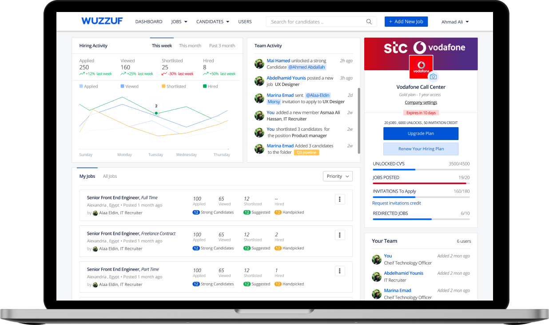The height and width of the screenshot is (325, 549).
Task: Open the Priority sort dropdown
Action: tap(338, 177)
